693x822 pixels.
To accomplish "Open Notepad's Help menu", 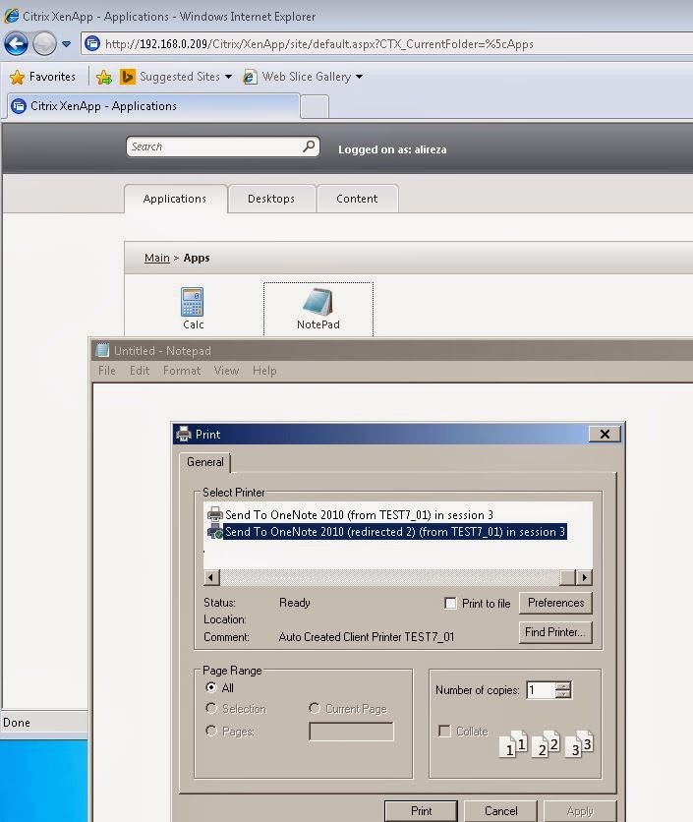I will pyautogui.click(x=264, y=371).
